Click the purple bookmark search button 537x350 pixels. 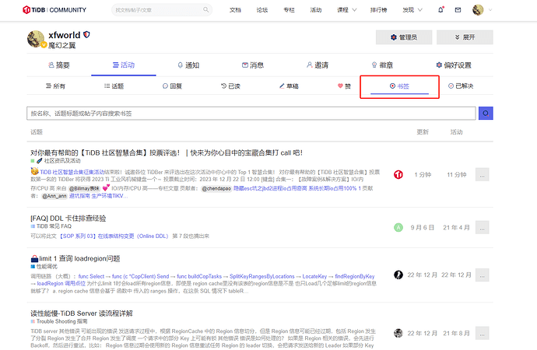[487, 113]
